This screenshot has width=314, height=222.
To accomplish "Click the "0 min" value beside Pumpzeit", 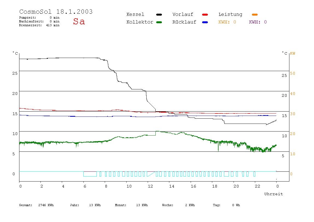I will [54, 17].
